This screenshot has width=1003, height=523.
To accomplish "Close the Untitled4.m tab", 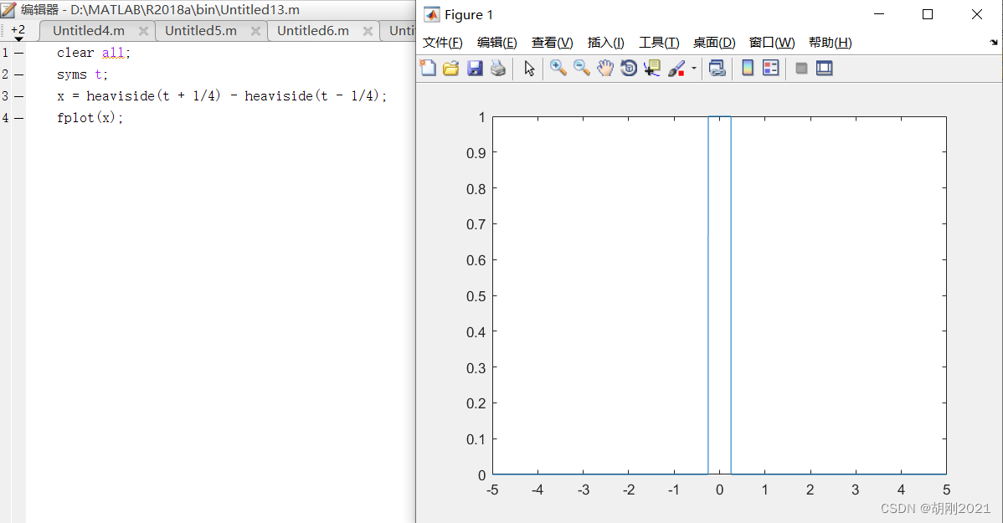I will tap(143, 31).
